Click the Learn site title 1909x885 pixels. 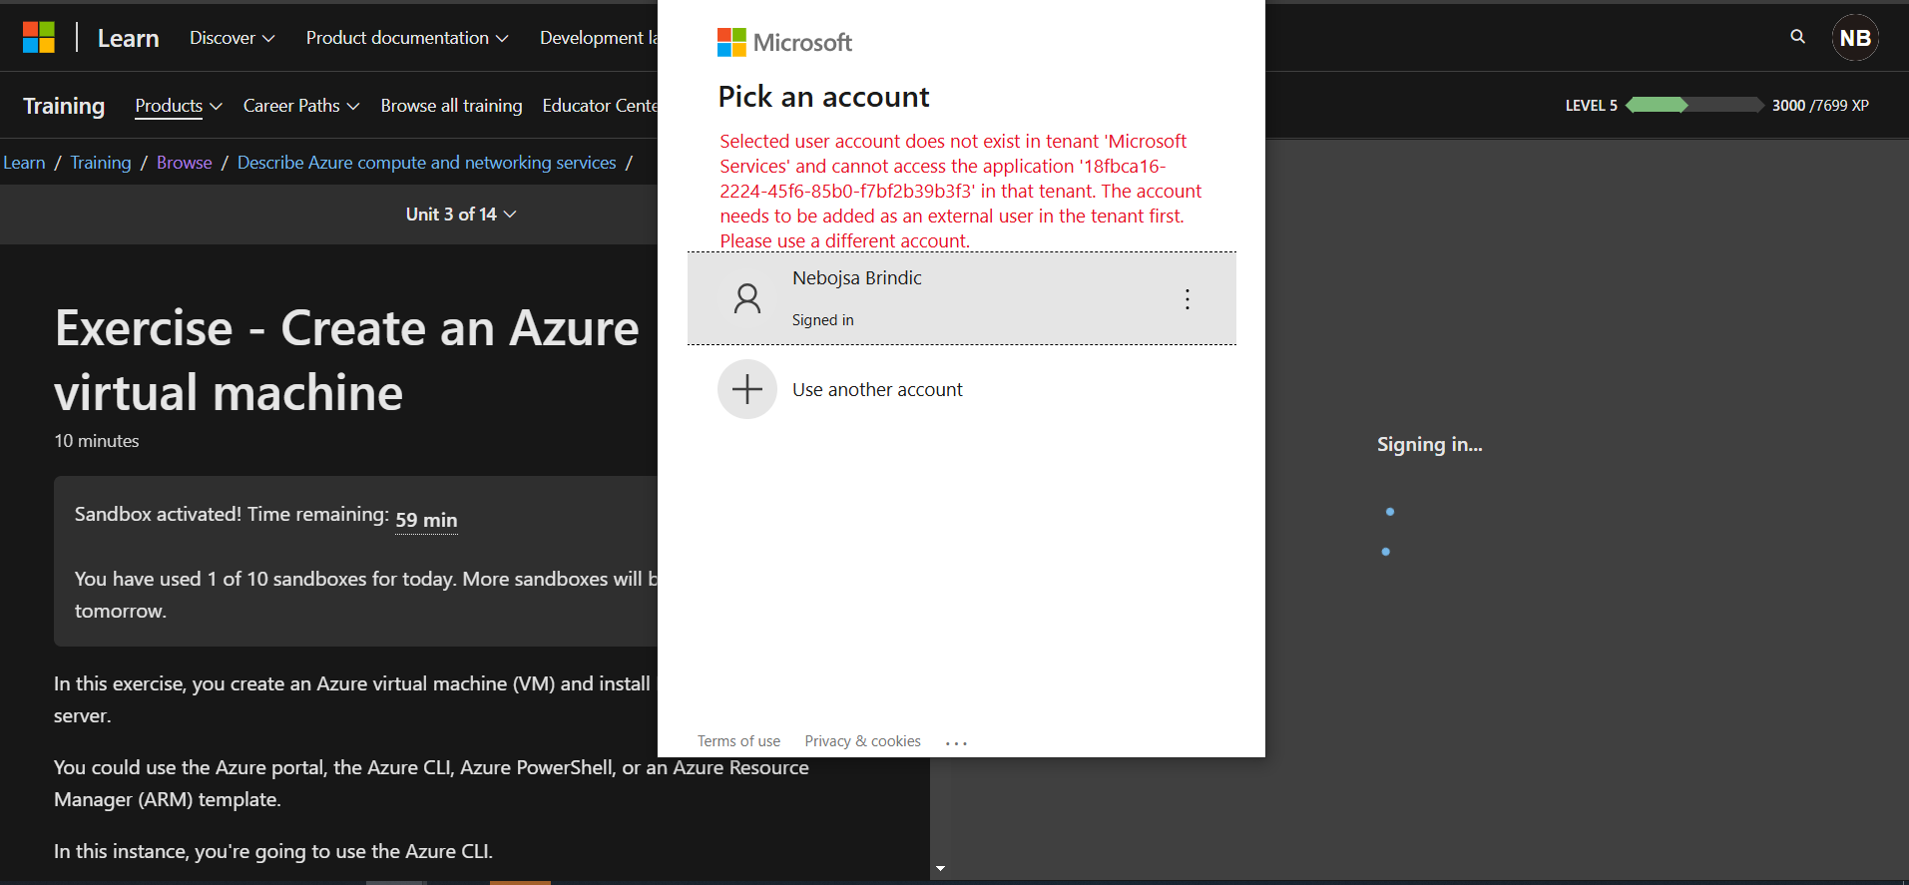pyautogui.click(x=129, y=38)
